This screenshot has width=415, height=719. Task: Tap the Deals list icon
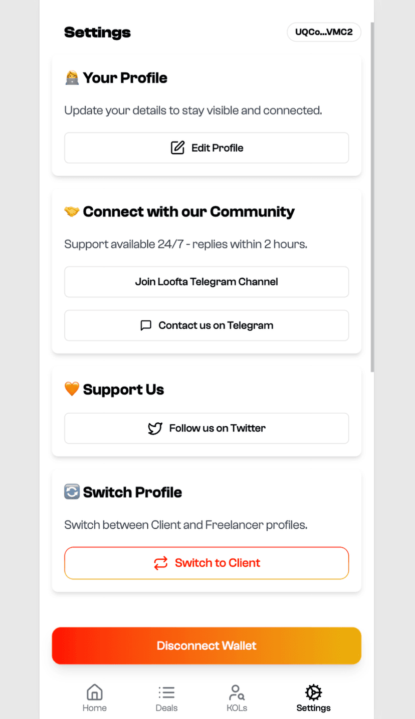(166, 692)
